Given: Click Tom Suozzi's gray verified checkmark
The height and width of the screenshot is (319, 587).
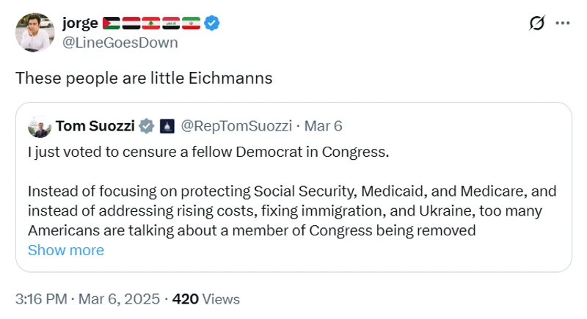Looking at the screenshot, I should point(147,126).
